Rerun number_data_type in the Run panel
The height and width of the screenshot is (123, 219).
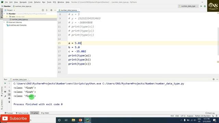pos(5,83)
